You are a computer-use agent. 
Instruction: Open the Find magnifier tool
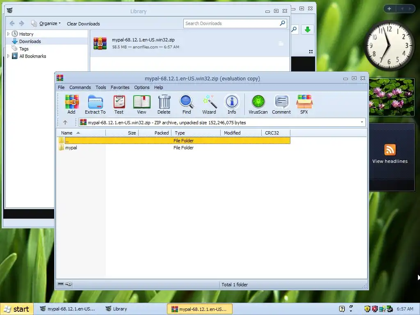point(187,105)
